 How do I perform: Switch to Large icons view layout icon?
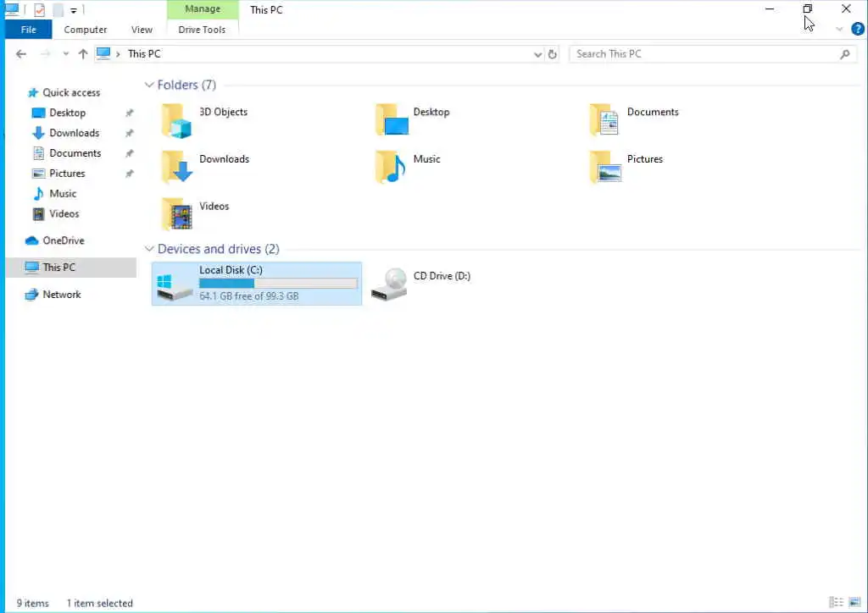point(854,602)
